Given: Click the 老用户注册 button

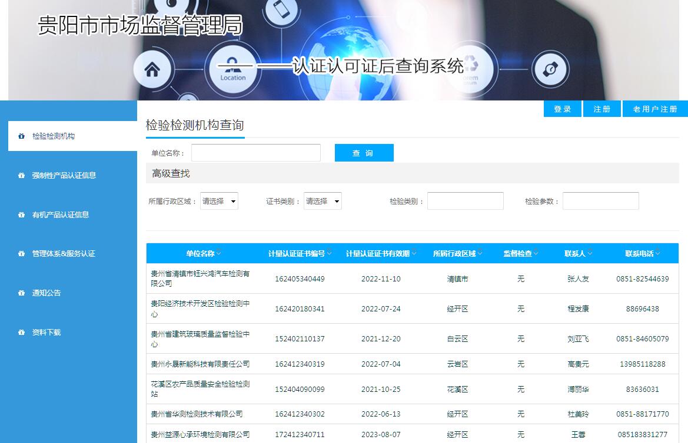Looking at the screenshot, I should [654, 109].
